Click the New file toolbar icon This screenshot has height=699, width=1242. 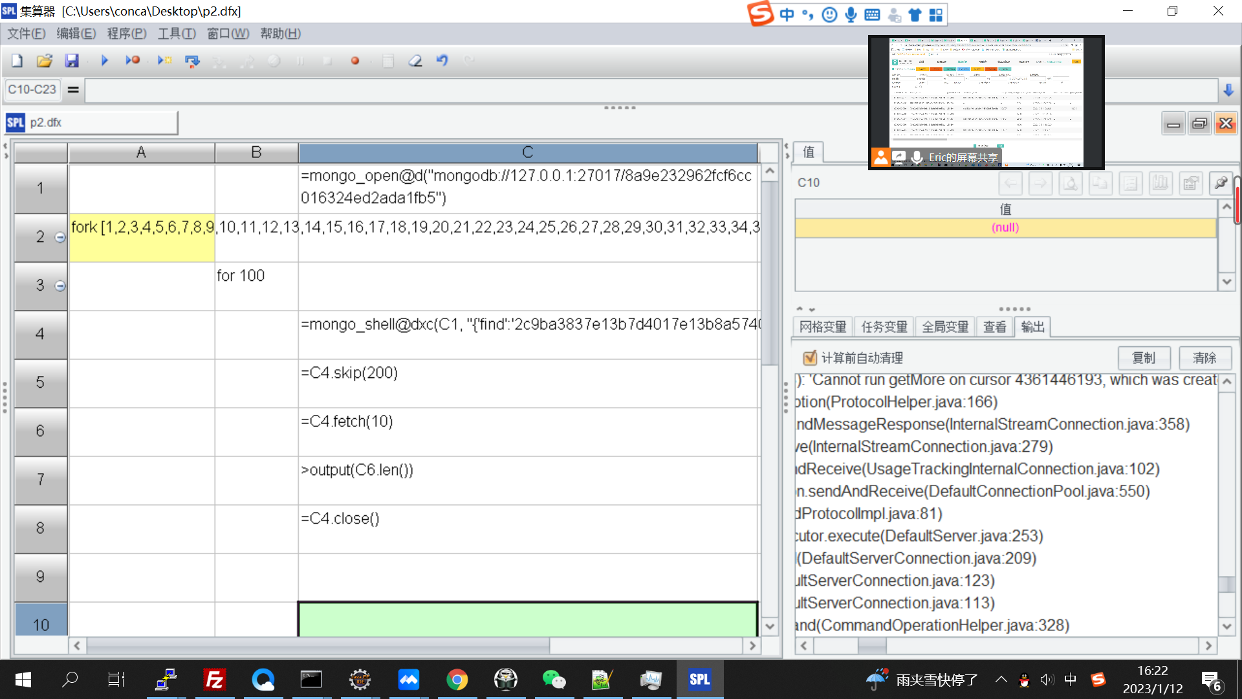click(x=17, y=61)
